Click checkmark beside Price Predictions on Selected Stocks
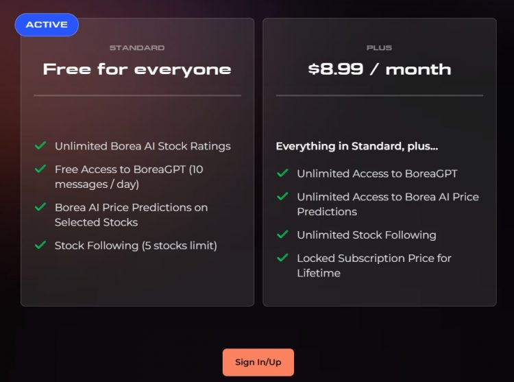514x382 pixels. [x=40, y=207]
